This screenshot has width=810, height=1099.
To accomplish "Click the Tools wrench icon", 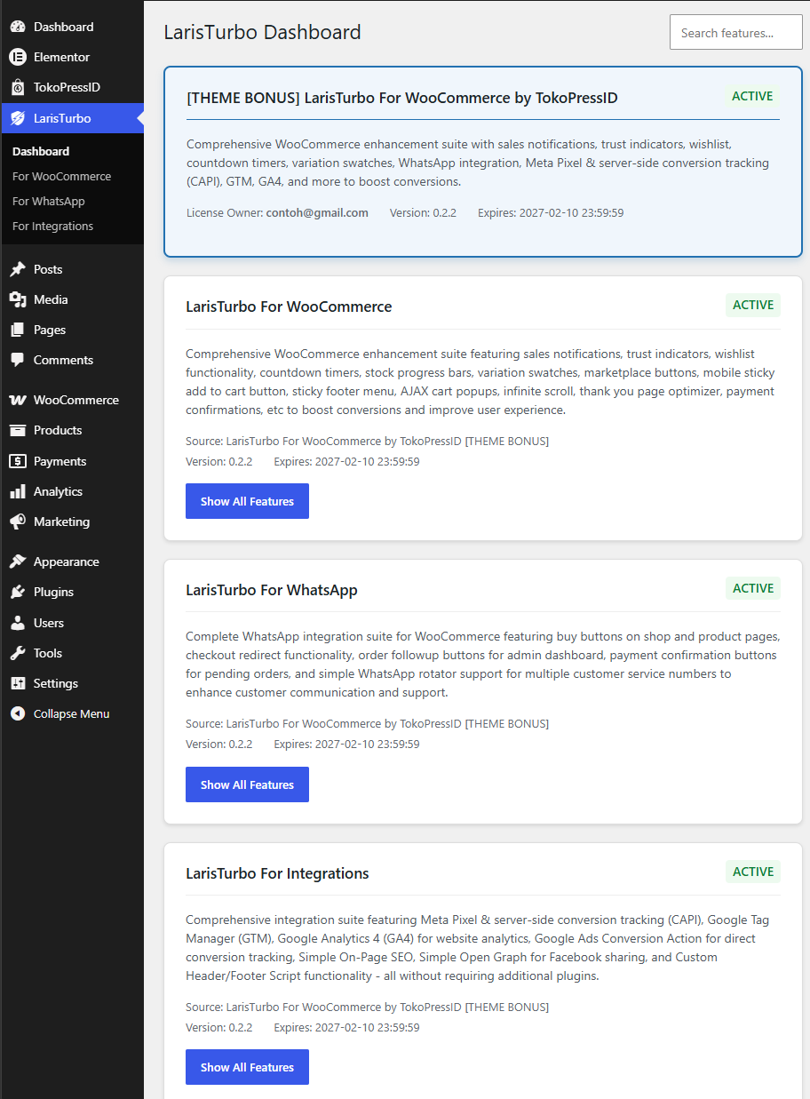I will pyautogui.click(x=18, y=653).
